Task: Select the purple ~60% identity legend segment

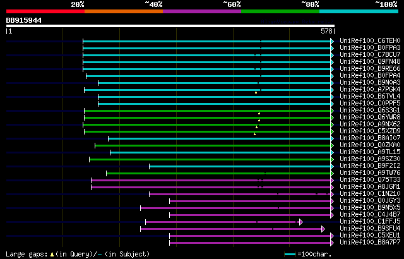Action: [x=202, y=11]
